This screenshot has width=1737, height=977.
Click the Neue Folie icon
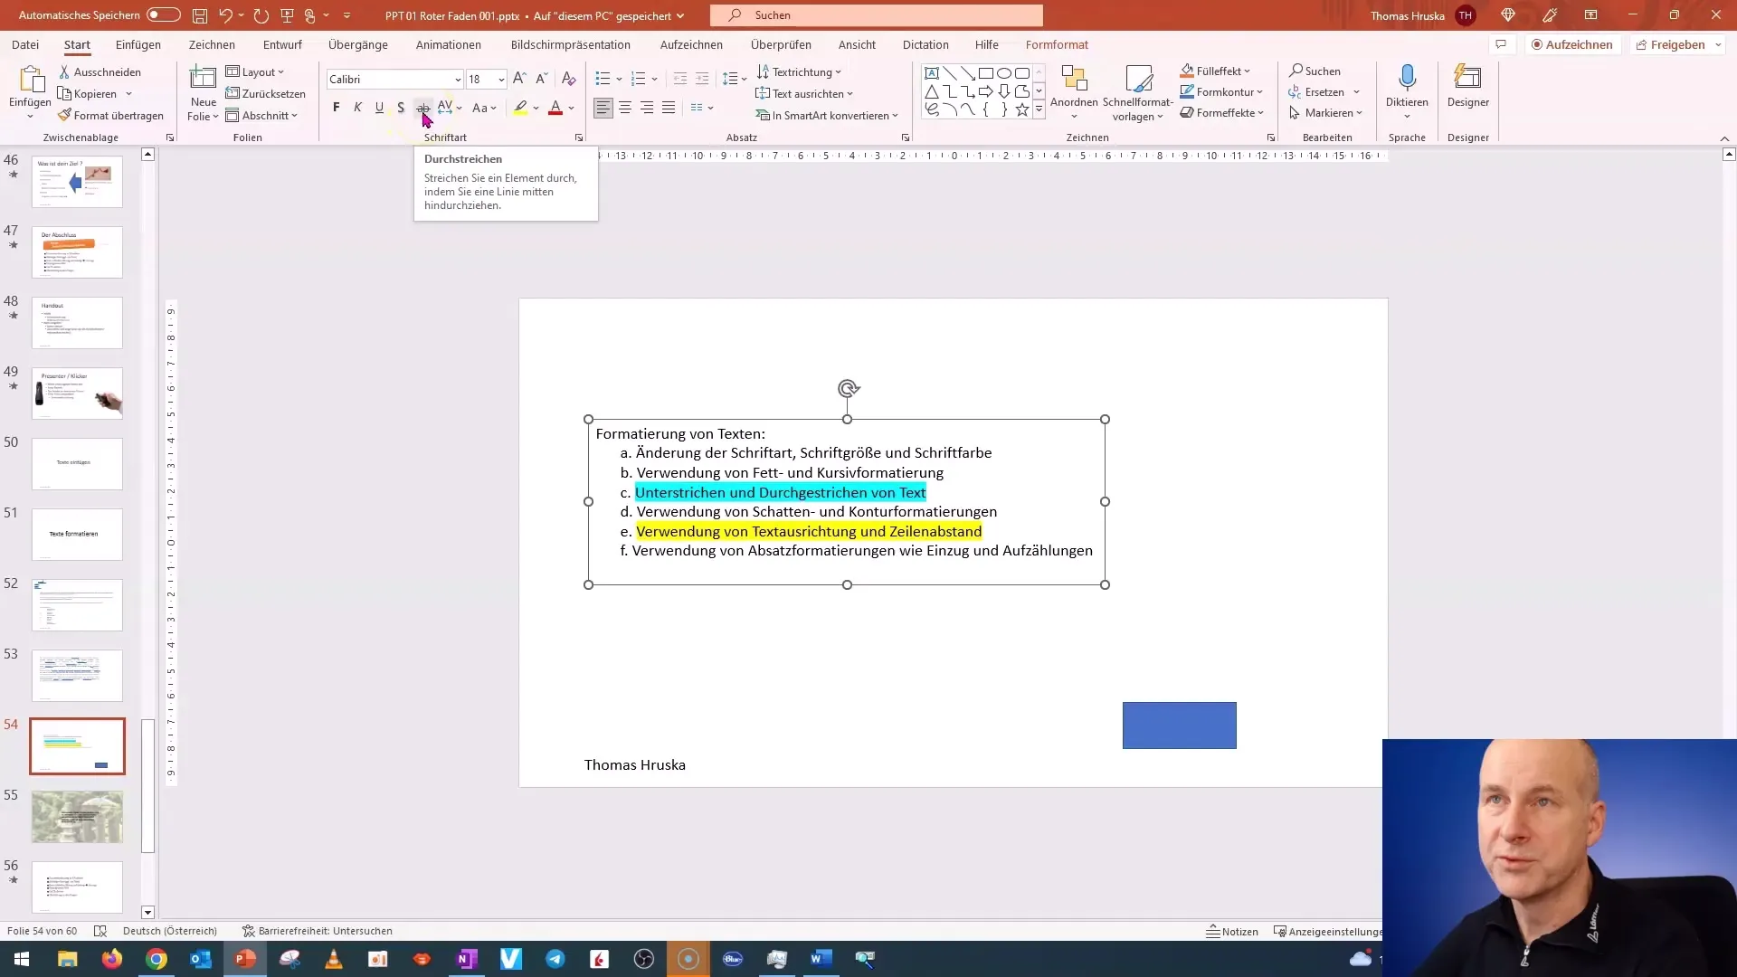click(203, 79)
